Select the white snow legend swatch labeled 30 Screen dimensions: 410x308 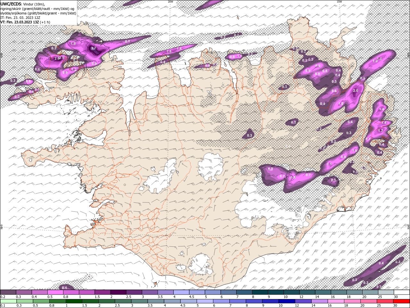point(402,292)
